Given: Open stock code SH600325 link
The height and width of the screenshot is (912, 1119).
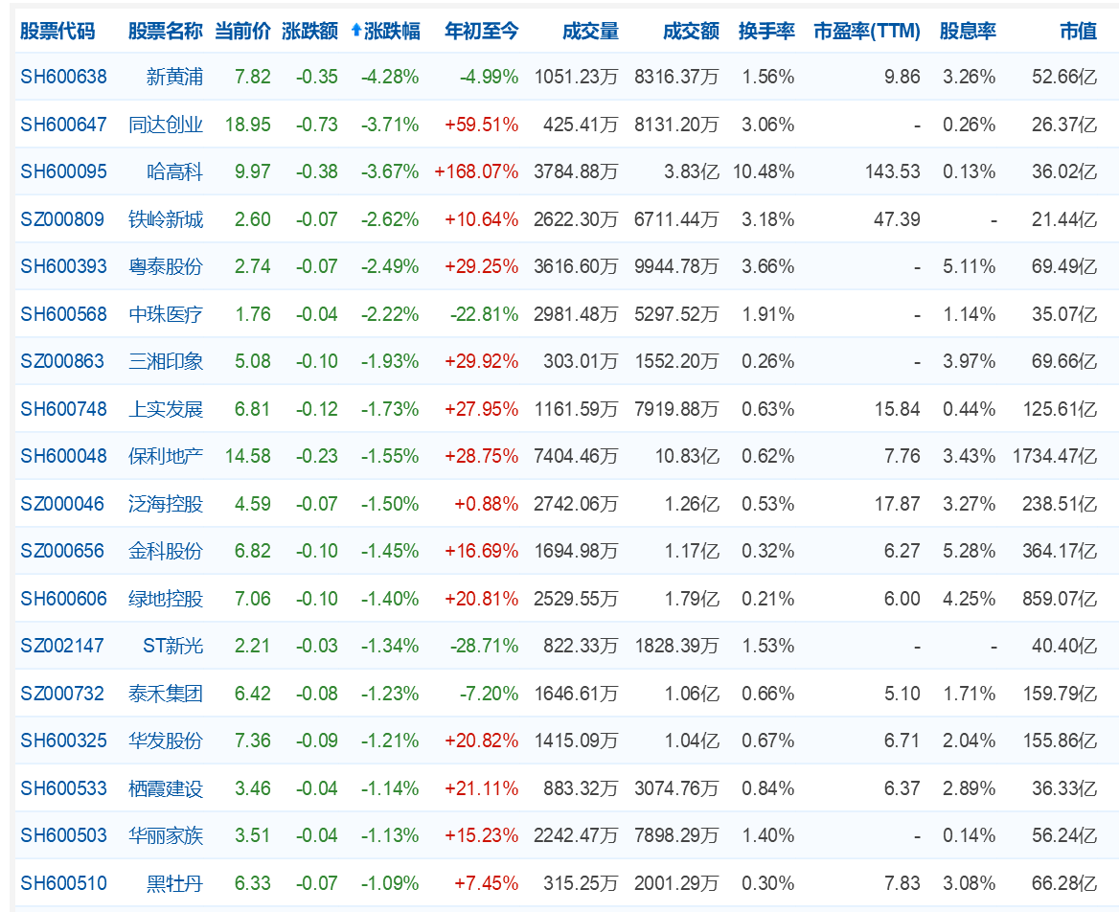Looking at the screenshot, I should [63, 741].
